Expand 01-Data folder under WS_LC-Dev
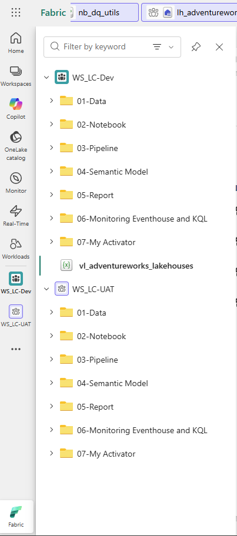The image size is (237, 536). tap(52, 101)
